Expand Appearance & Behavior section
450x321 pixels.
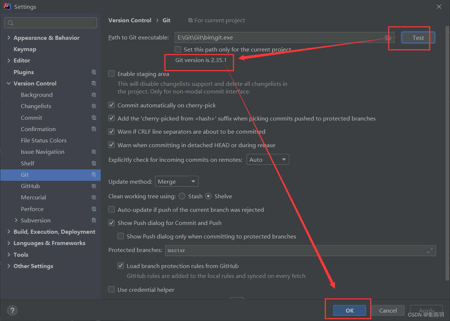9,38
